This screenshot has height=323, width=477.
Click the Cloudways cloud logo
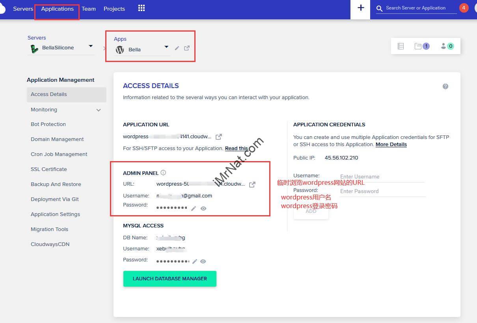(3, 9)
